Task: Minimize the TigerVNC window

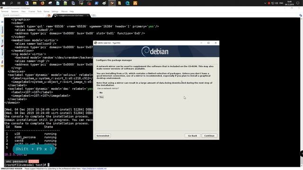Action: [201, 43]
